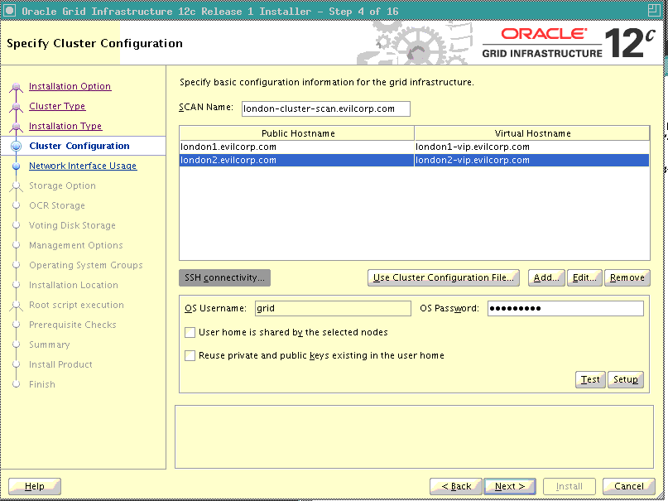Click the OCR Storage step label
Viewport: 668px width, 501px height.
(x=57, y=205)
